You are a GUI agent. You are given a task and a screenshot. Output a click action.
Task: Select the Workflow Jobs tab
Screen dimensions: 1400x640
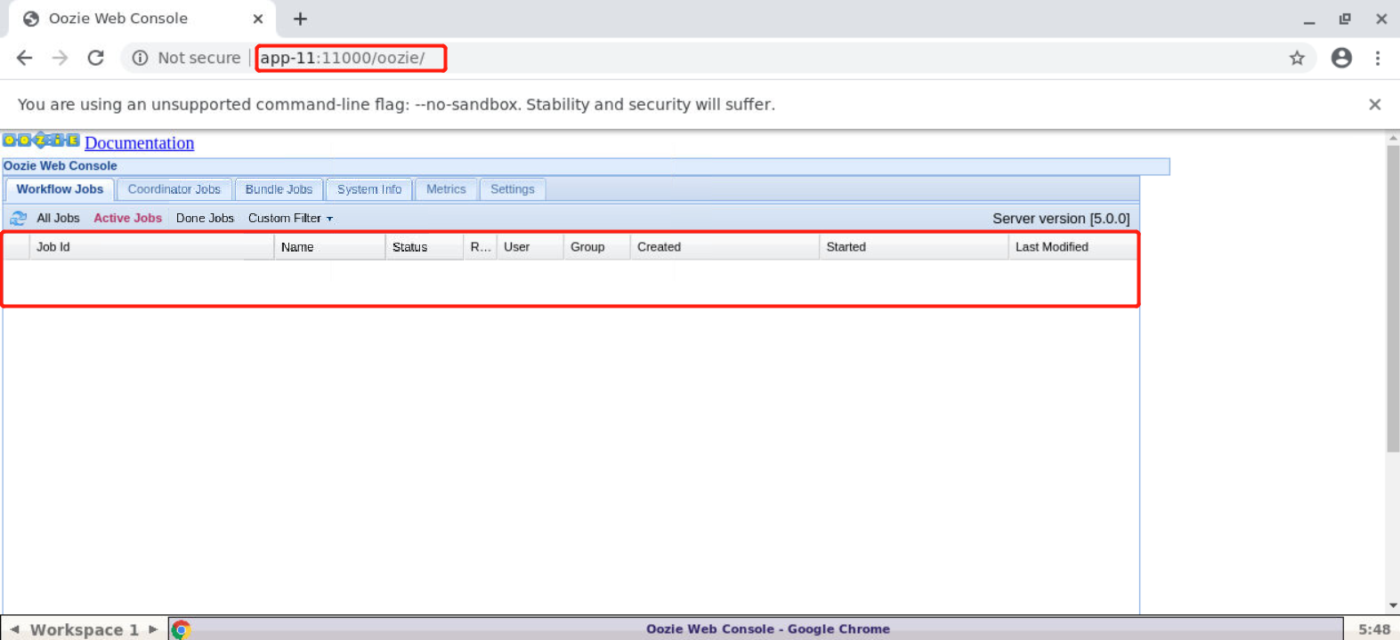coord(60,189)
